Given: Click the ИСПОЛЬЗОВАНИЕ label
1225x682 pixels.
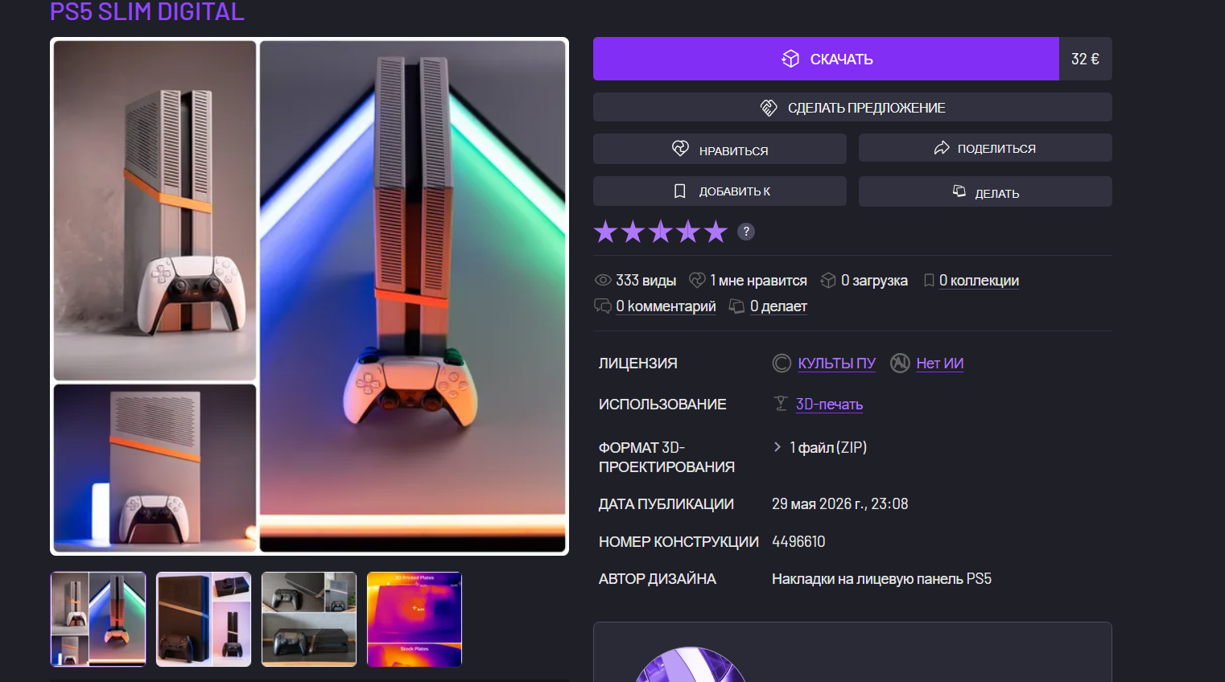Looking at the screenshot, I should [662, 405].
